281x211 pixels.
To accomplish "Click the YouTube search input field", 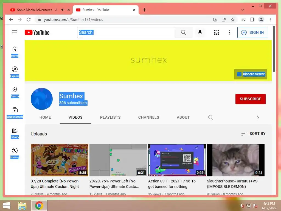I will coord(126,32).
